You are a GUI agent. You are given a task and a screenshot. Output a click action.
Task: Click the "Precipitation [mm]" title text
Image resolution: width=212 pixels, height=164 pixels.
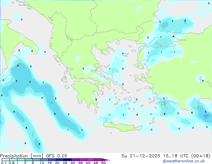(22, 156)
